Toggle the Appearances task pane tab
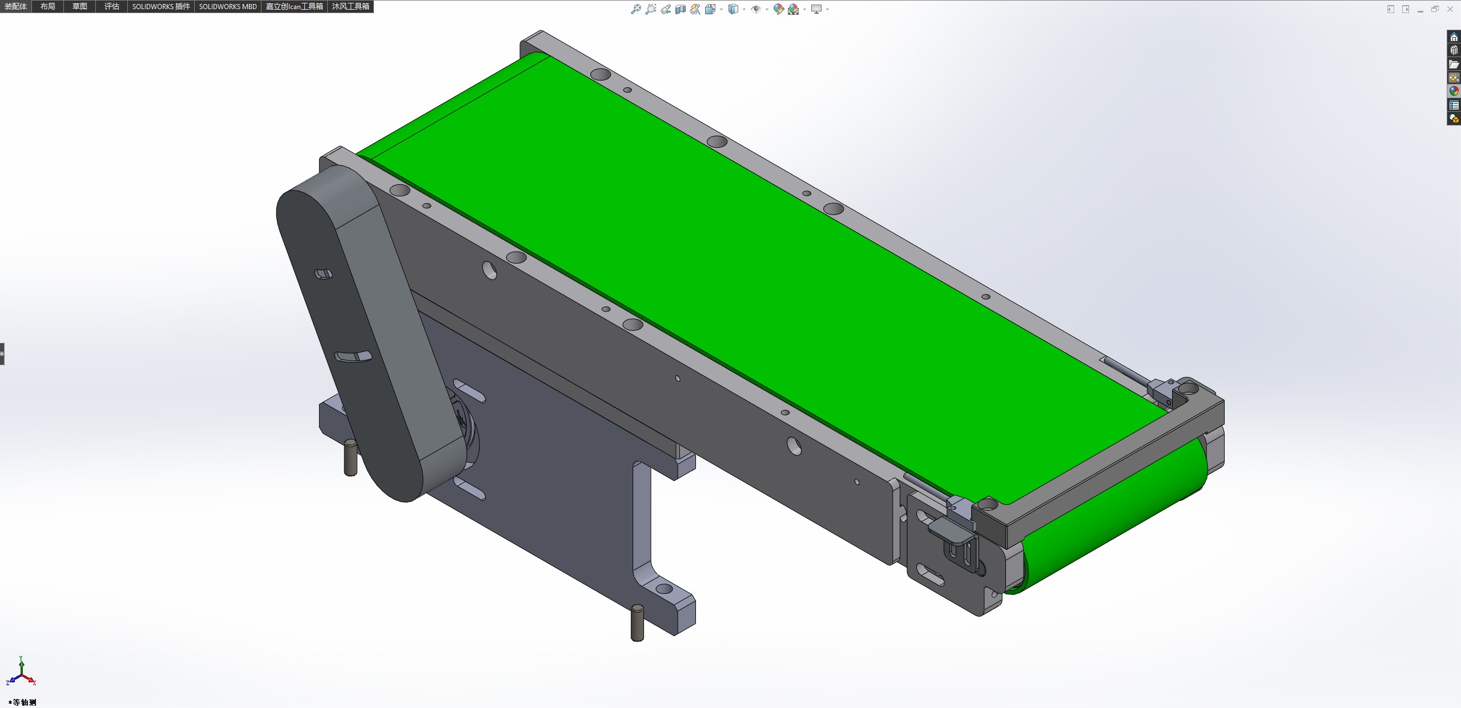Screen dimensions: 1461x708 (1454, 91)
